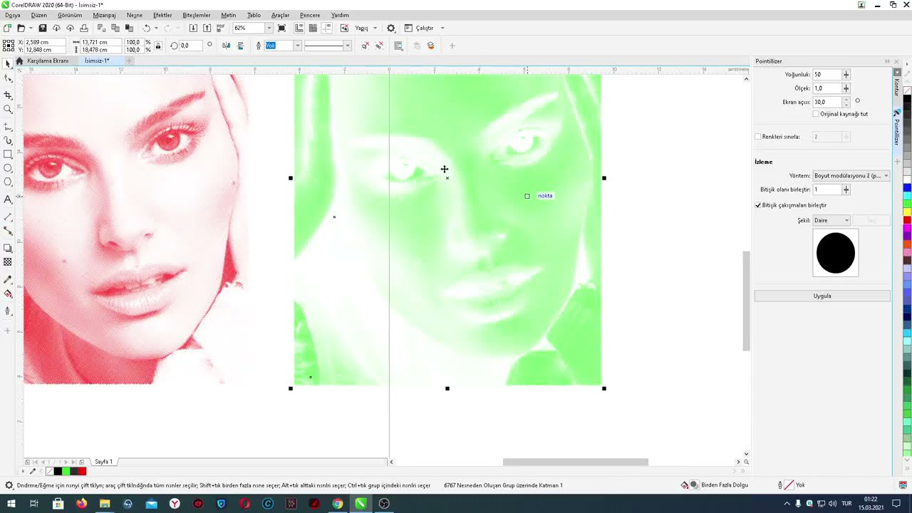Switch to İsimsiz-1 document tab
The image size is (912, 513).
(97, 61)
